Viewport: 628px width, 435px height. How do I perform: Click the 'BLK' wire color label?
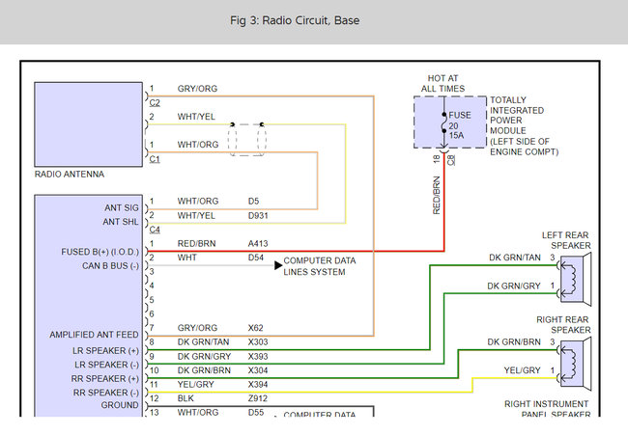186,398
